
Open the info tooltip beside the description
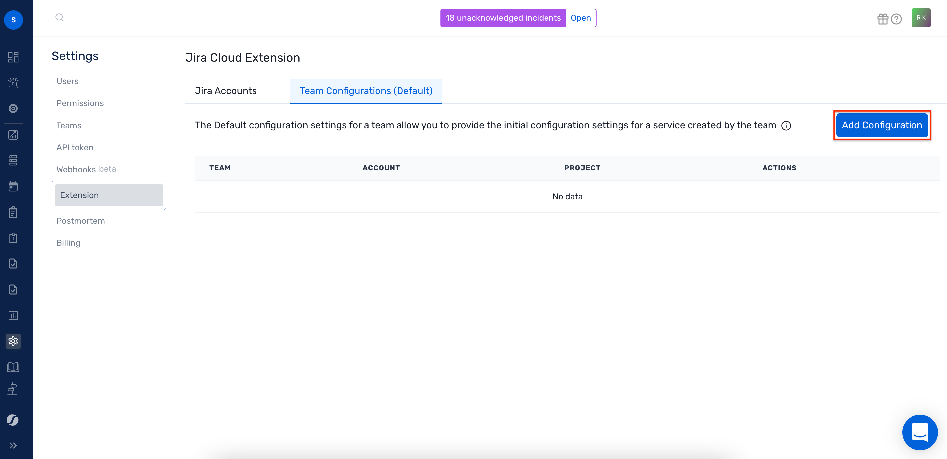[x=787, y=125]
